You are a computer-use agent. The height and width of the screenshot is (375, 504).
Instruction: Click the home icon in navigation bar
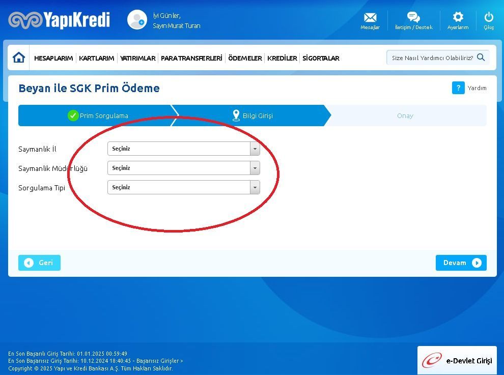(x=19, y=57)
